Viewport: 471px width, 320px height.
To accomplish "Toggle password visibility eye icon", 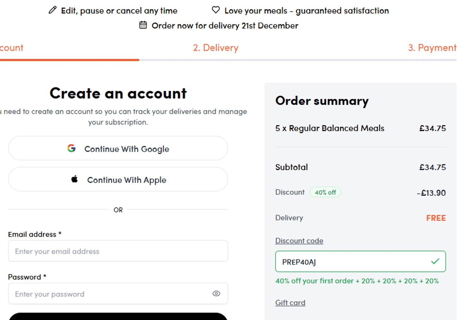I will (x=216, y=294).
